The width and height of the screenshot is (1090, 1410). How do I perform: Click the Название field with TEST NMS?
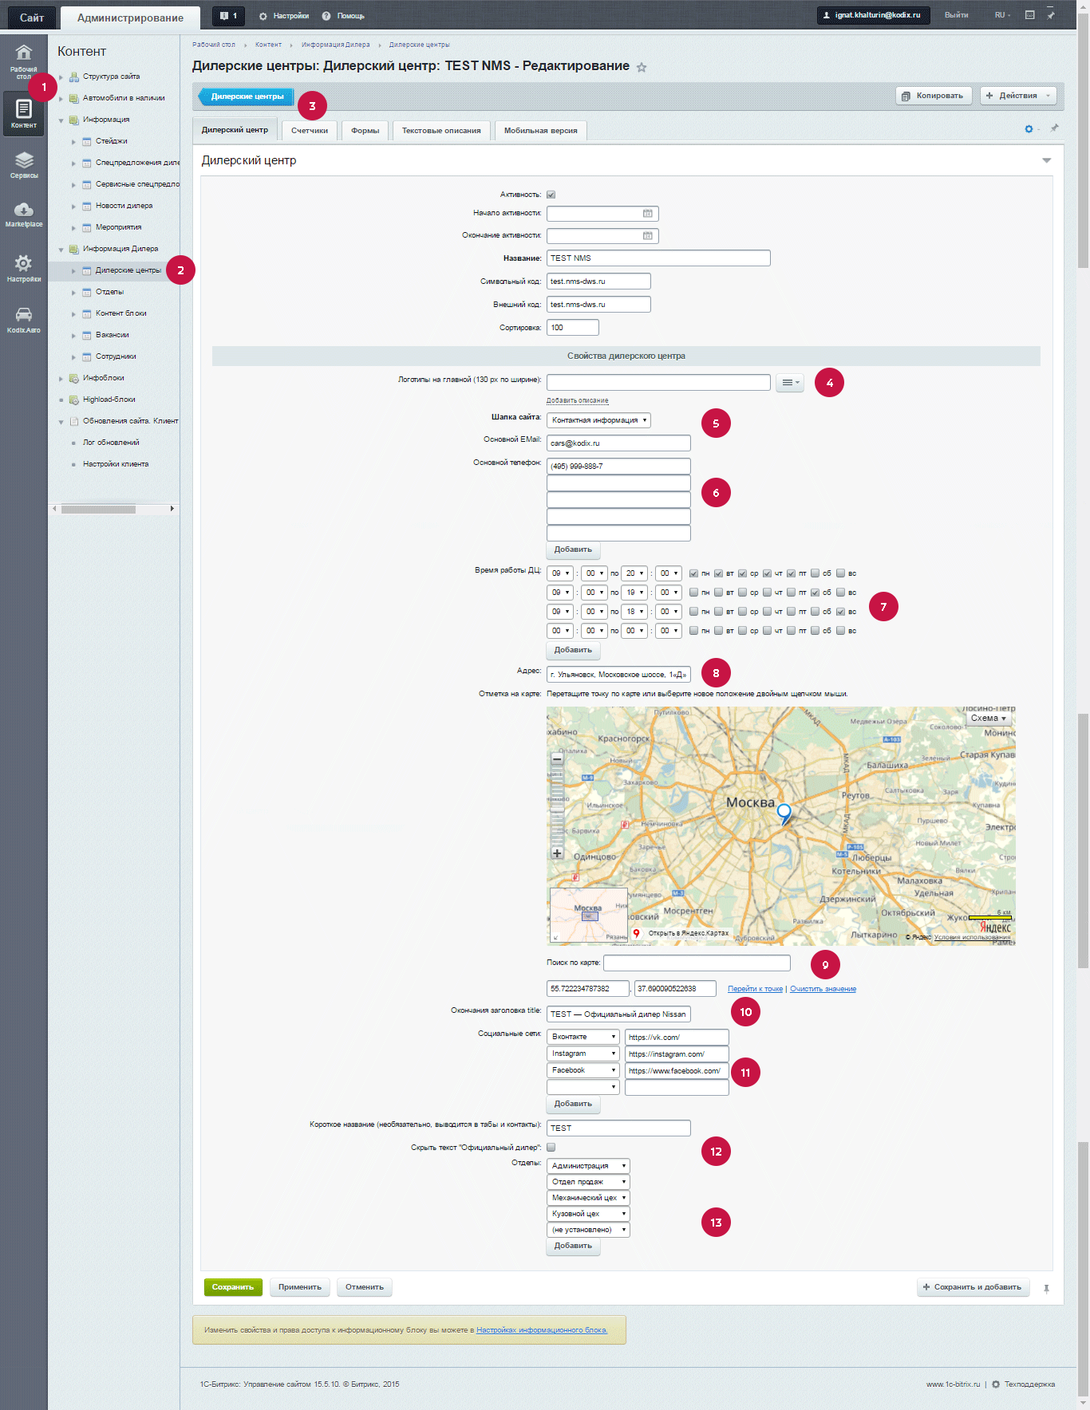pos(658,258)
